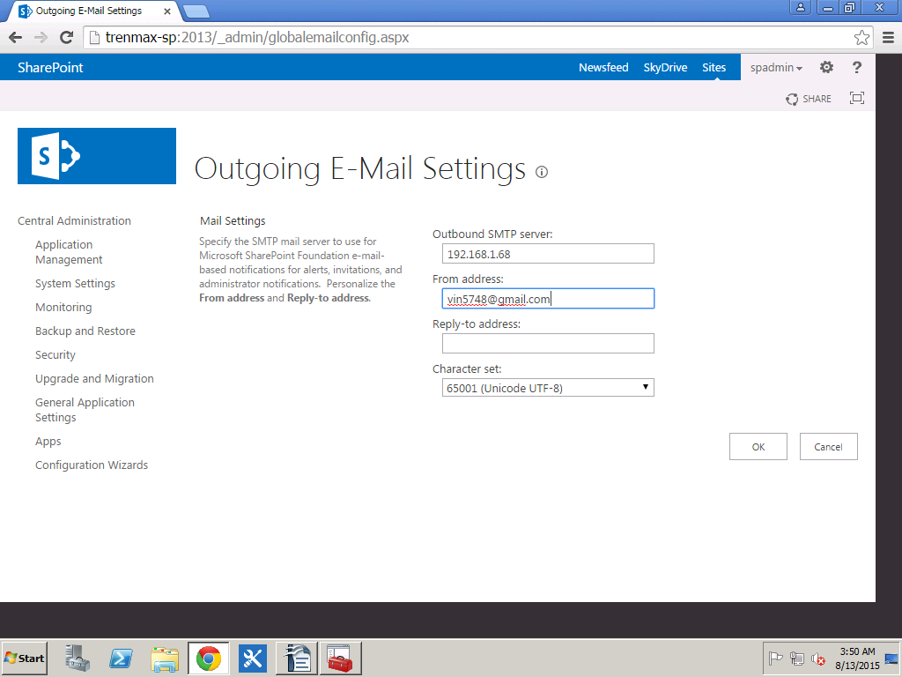
Task: Open SharePoint help question mark
Action: tap(856, 67)
